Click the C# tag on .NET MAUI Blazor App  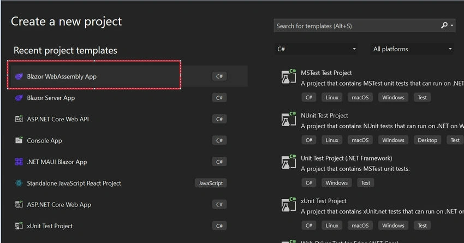[x=219, y=162]
